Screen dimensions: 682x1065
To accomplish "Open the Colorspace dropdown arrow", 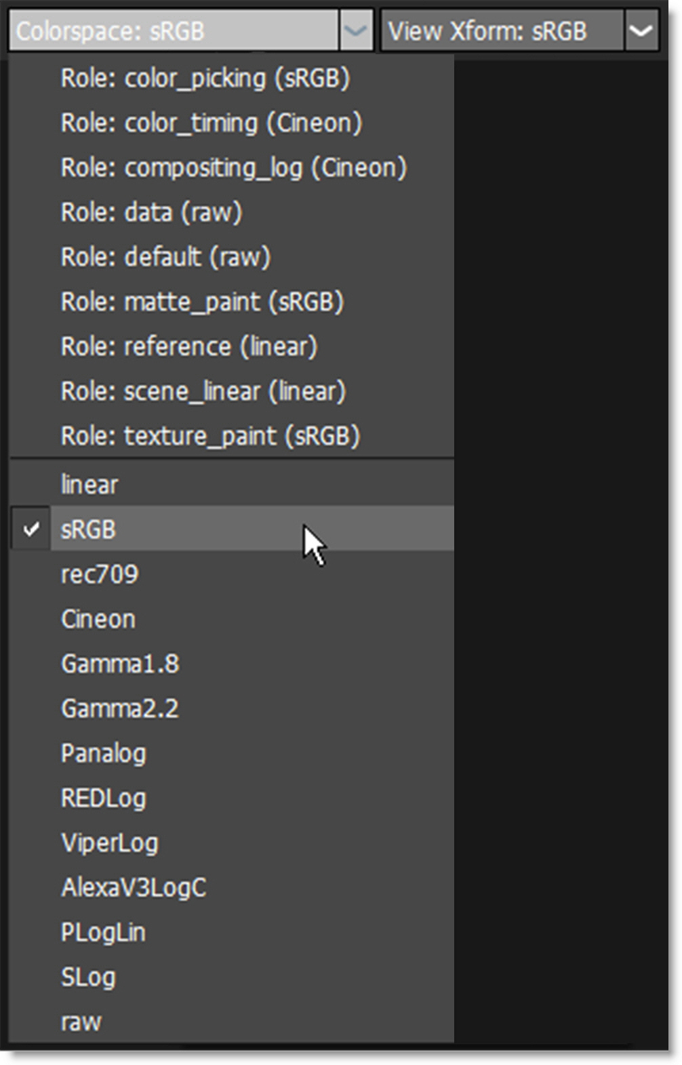I will [x=355, y=31].
